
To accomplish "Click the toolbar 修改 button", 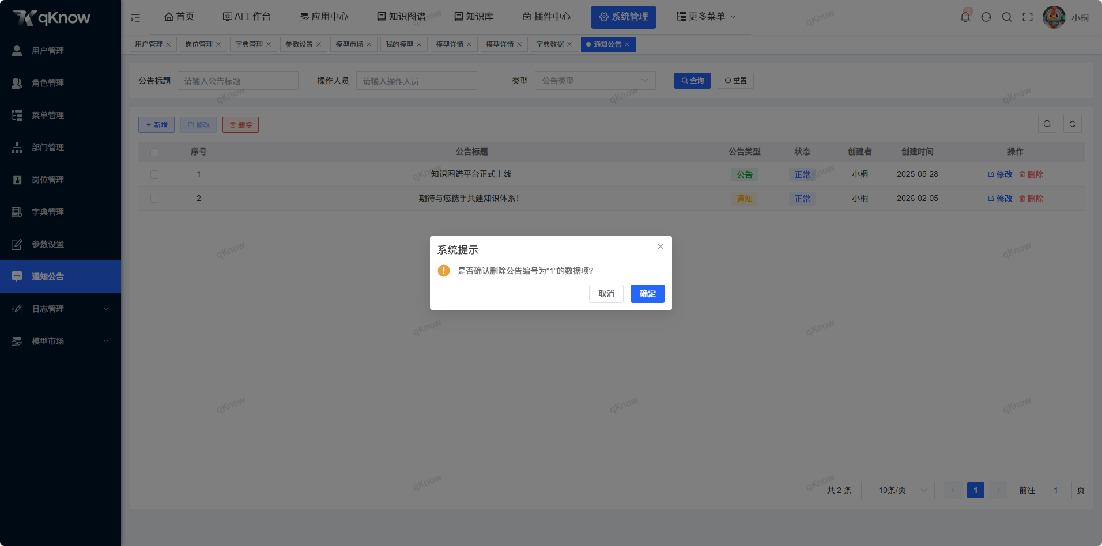I will [x=198, y=125].
